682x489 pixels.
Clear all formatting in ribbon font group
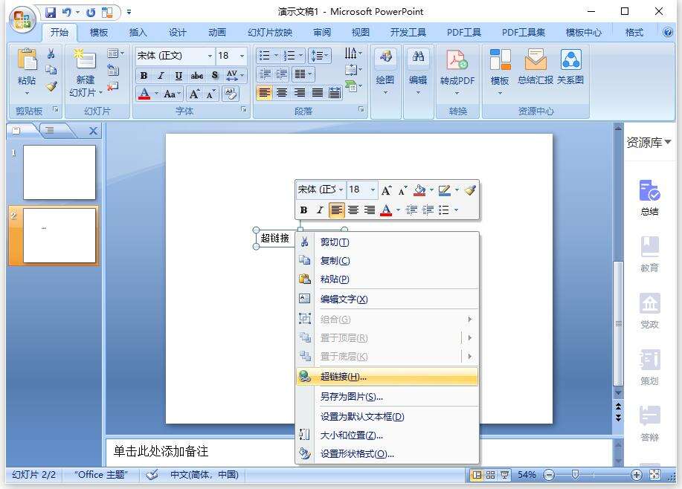[x=230, y=94]
